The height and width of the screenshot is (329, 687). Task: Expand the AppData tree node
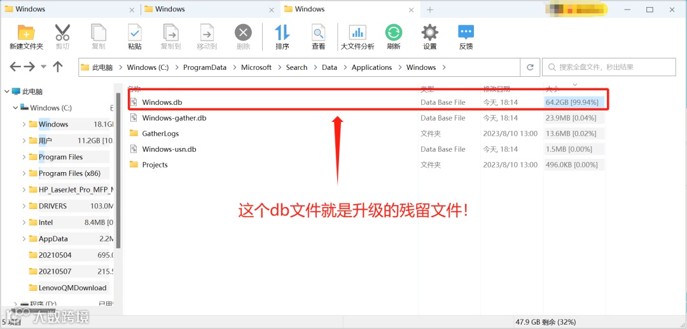(24, 239)
